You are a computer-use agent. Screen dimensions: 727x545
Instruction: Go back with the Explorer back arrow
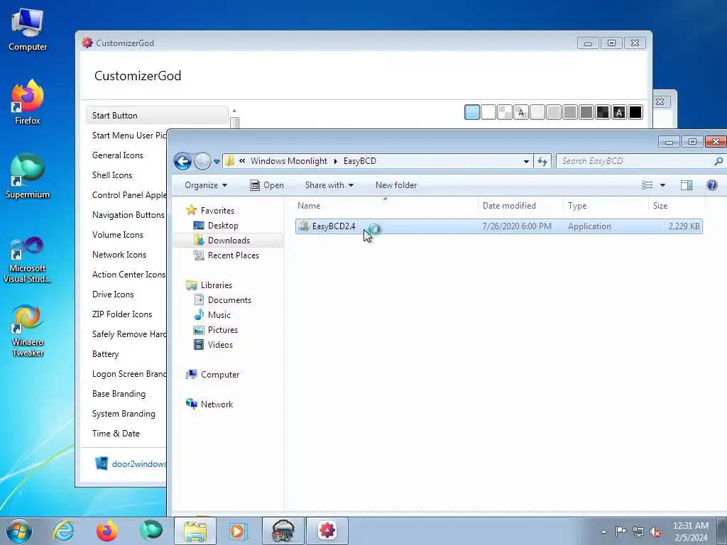pyautogui.click(x=182, y=161)
